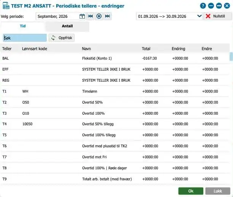
Task: Confirm with the Ok button
Action: (x=191, y=191)
